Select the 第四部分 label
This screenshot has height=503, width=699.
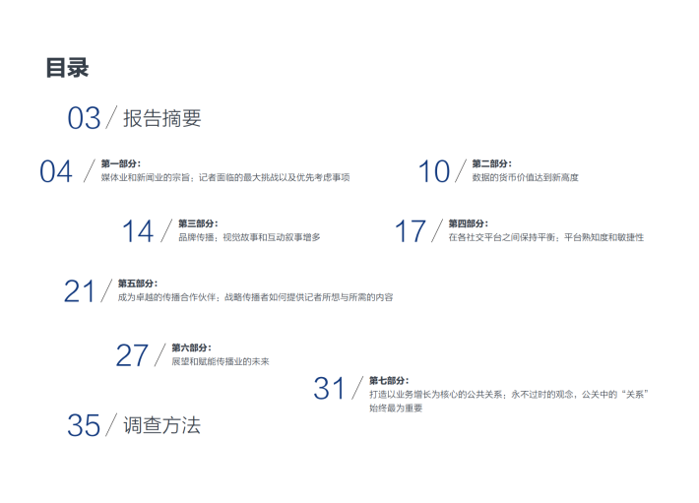pos(468,223)
